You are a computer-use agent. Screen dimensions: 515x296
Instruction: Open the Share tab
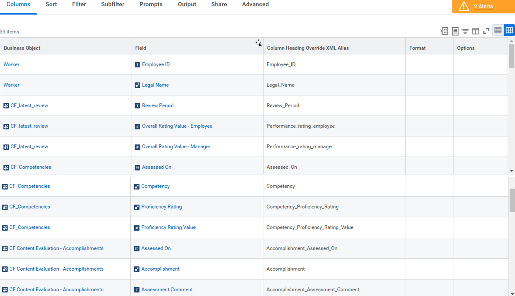[x=219, y=5]
